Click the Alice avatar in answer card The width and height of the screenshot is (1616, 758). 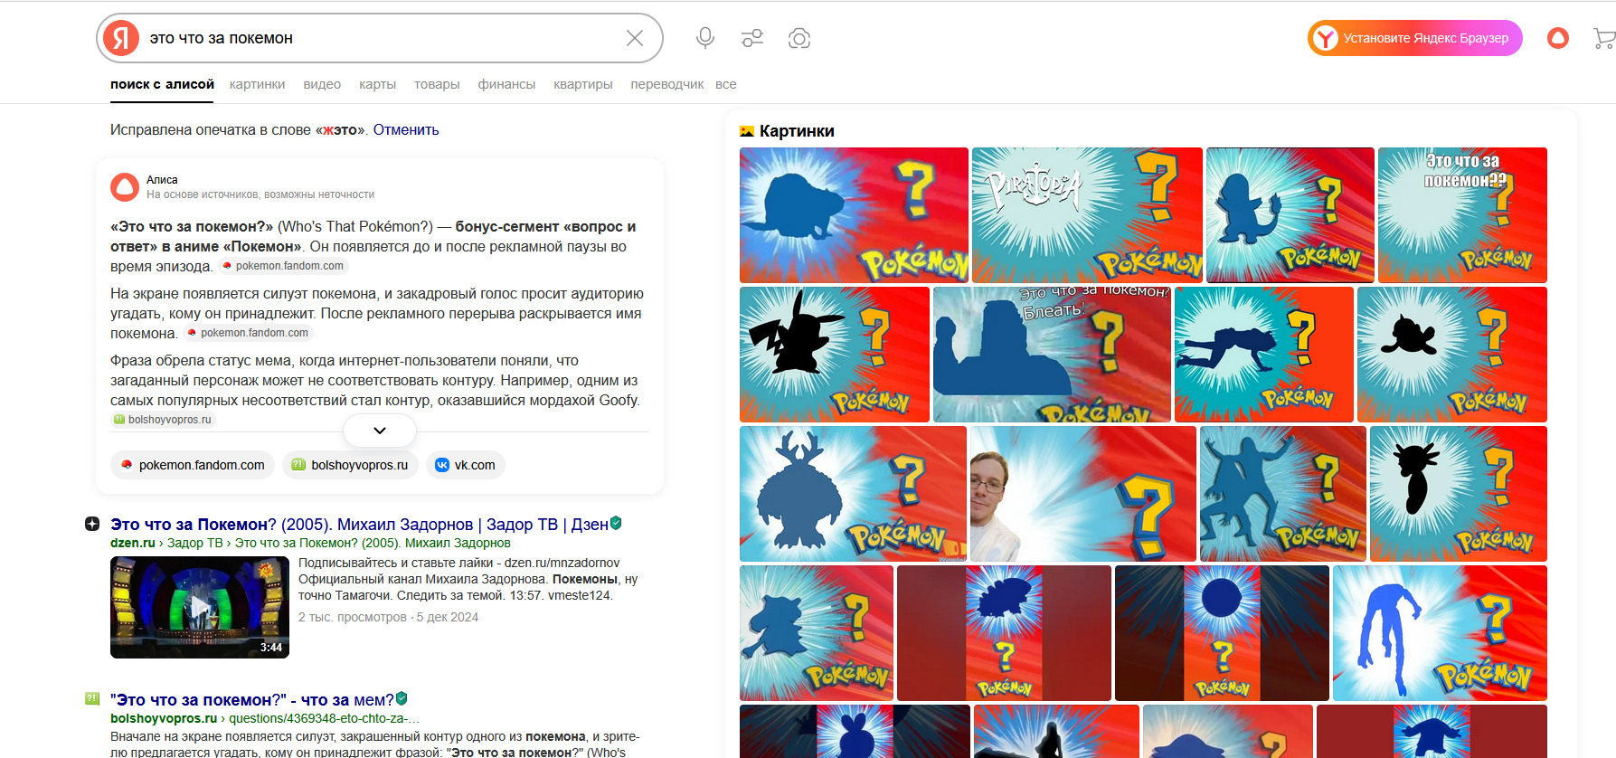point(125,187)
